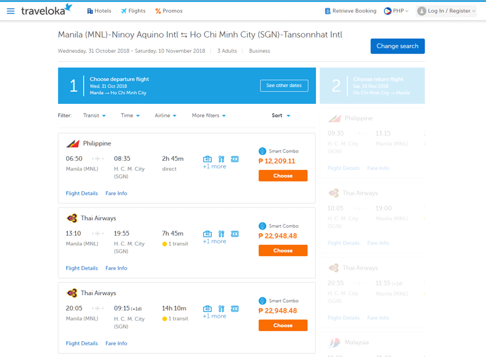Click the Change search button
Image resolution: width=486 pixels, height=357 pixels.
(x=398, y=46)
